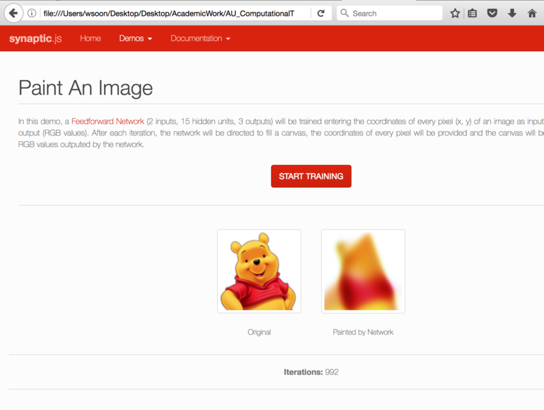Image resolution: width=544 pixels, height=410 pixels.
Task: Expand the Demos dropdown menu
Action: [x=136, y=38]
